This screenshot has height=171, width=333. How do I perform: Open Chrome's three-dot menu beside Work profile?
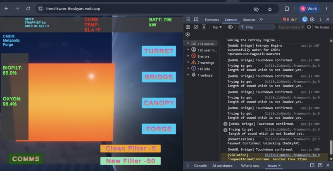[x=327, y=9]
